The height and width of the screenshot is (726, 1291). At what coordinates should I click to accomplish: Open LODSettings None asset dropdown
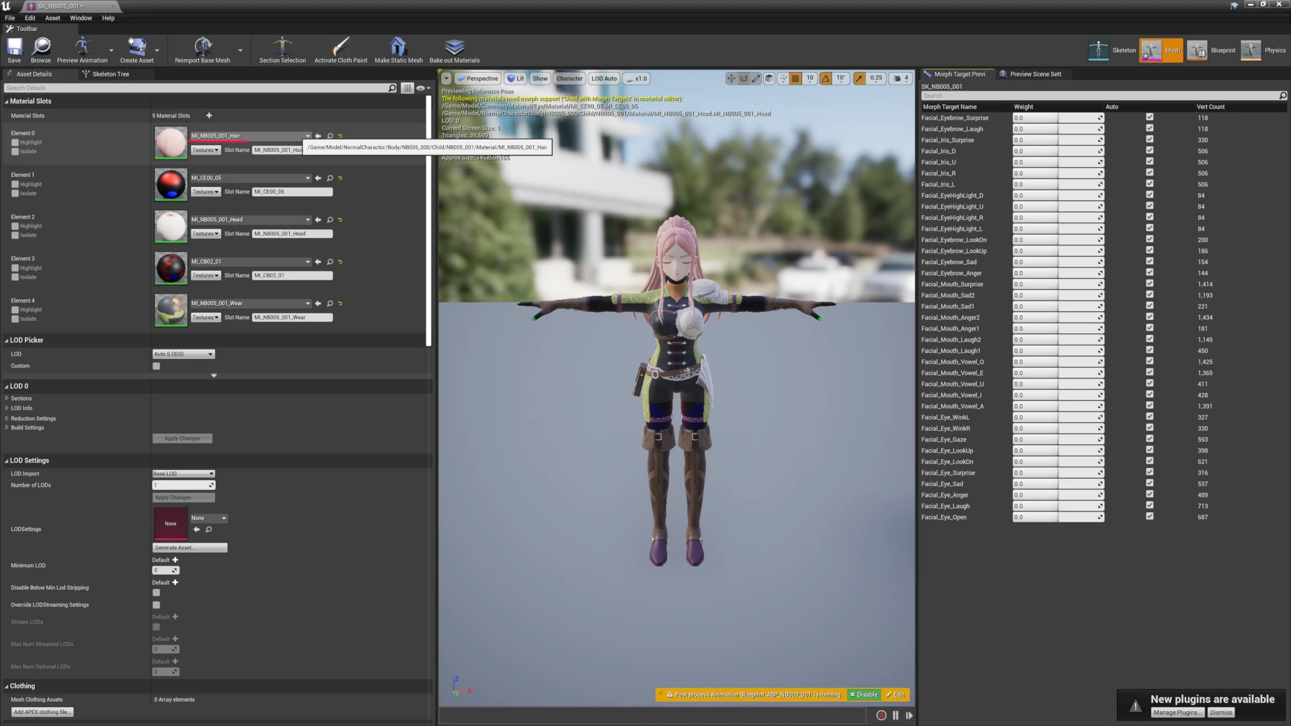(x=209, y=518)
